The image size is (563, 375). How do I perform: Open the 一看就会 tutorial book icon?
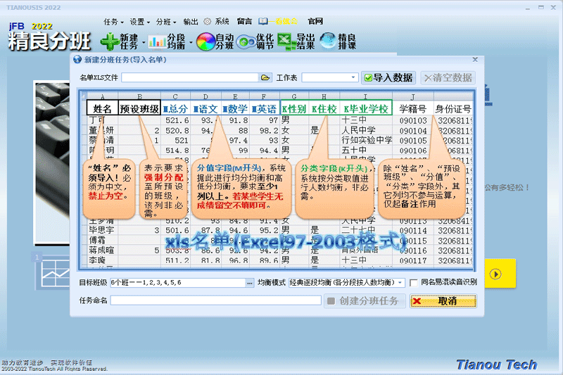tap(263, 22)
